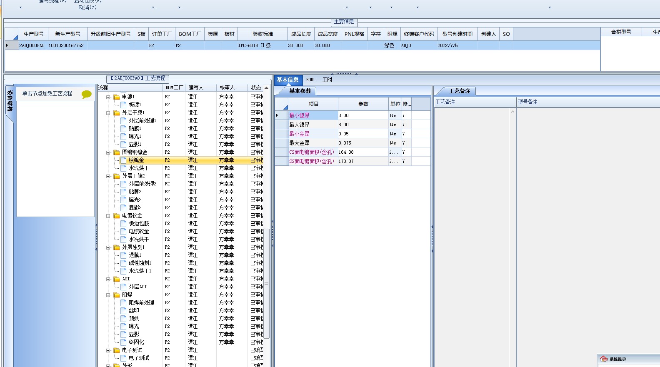Click the document icon beside 退膜1
The width and height of the screenshot is (660, 367).
pyautogui.click(x=123, y=255)
